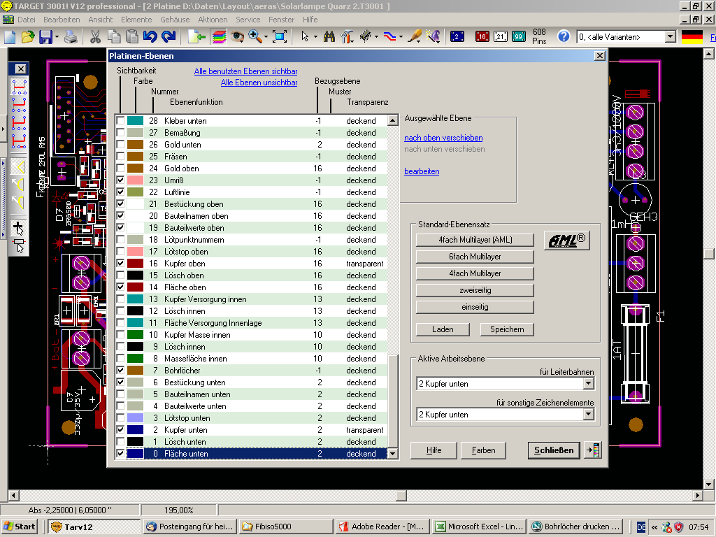The width and height of the screenshot is (716, 537).
Task: Click the binoculars search icon
Action: tap(329, 36)
